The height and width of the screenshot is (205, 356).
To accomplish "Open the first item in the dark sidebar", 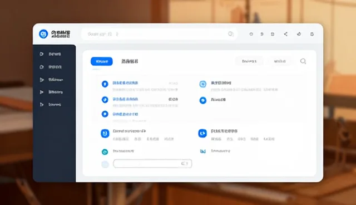I will click(54, 54).
